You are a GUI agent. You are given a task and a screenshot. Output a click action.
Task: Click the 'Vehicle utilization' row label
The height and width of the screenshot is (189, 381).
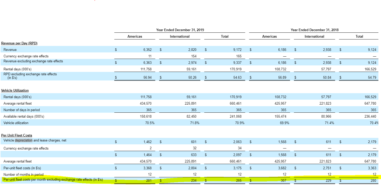(16, 123)
